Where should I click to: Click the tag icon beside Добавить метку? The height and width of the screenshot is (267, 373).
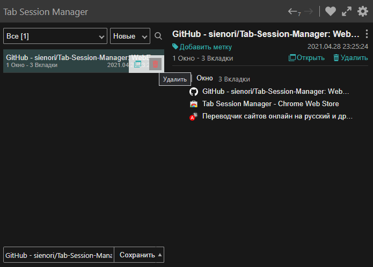tap(175, 47)
